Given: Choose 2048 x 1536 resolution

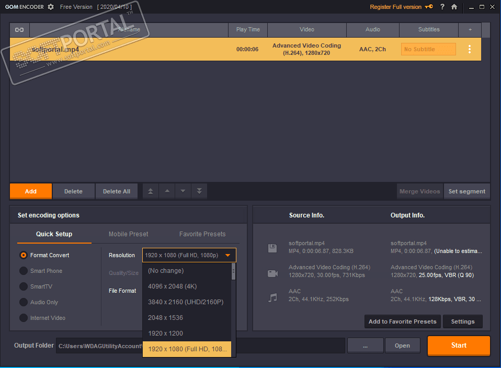Looking at the screenshot, I should (x=187, y=317).
